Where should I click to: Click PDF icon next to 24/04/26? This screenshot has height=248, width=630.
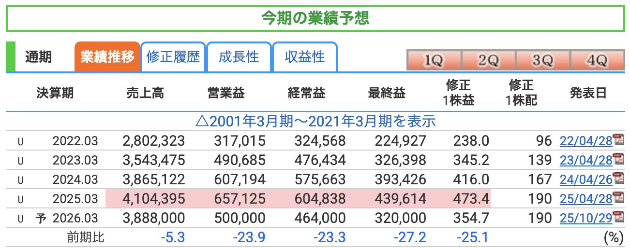618,179
